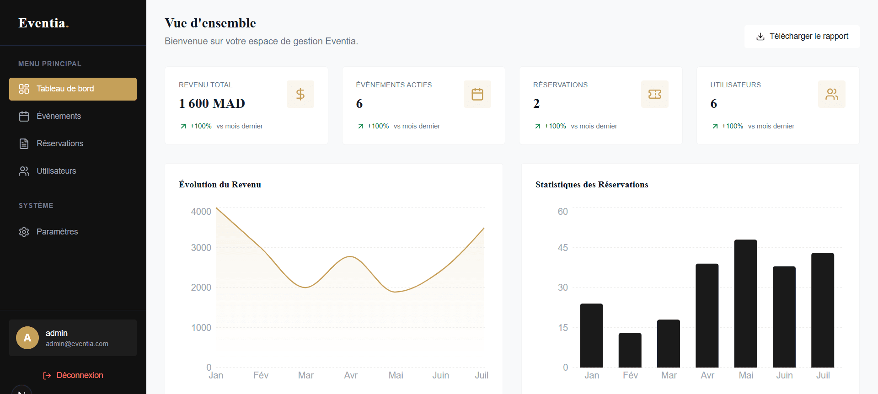Screen dimensions: 878x394
Task: Click the Avr peak on revenue line chart
Action: (x=350, y=257)
